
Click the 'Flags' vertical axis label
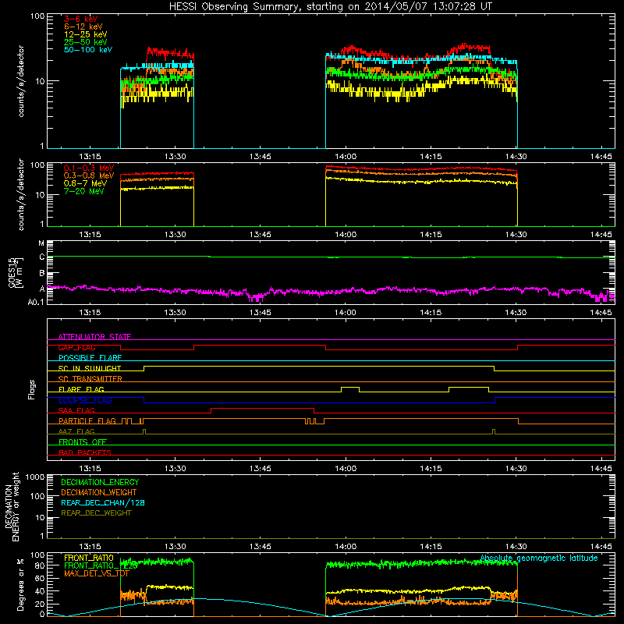point(32,389)
